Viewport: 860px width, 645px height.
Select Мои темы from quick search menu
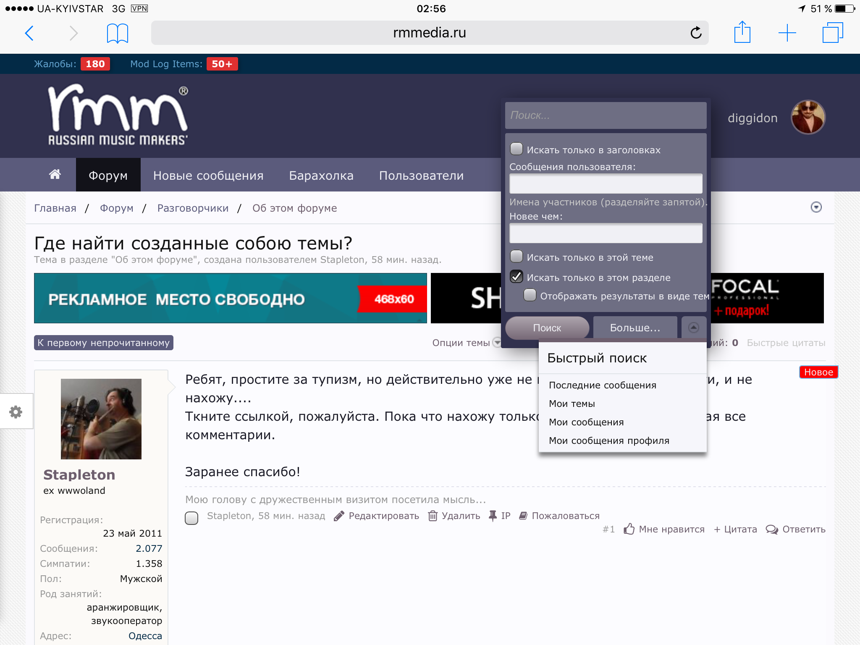click(572, 404)
